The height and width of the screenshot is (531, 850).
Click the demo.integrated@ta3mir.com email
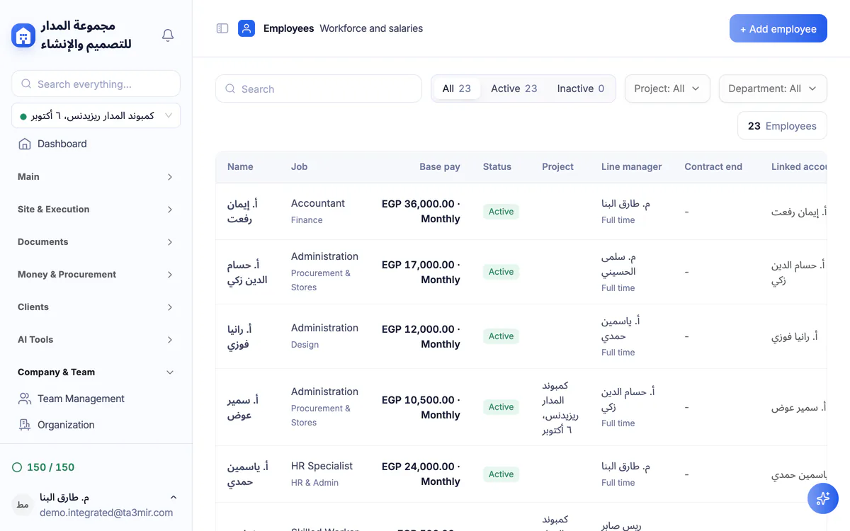click(x=106, y=513)
